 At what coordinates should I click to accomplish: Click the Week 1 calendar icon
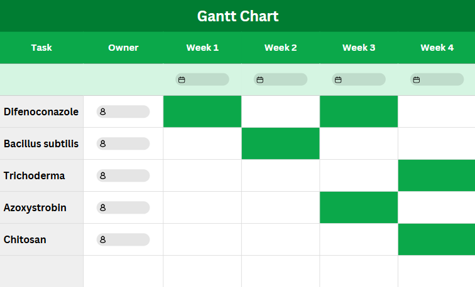tap(182, 80)
